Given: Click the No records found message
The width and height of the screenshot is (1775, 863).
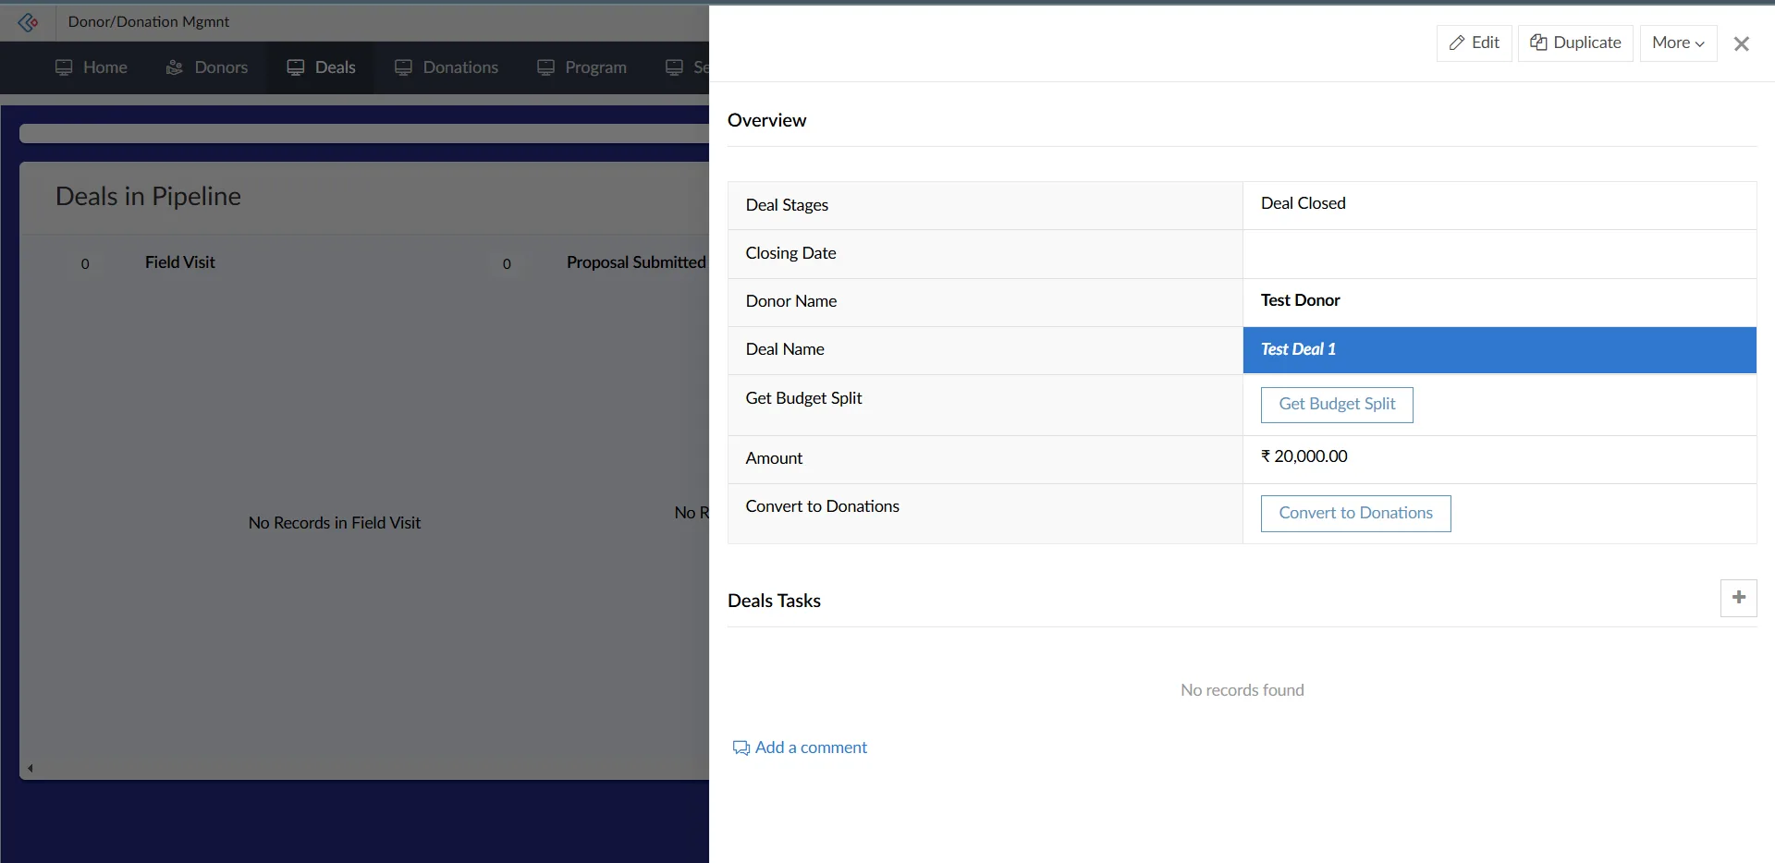Looking at the screenshot, I should tap(1242, 690).
